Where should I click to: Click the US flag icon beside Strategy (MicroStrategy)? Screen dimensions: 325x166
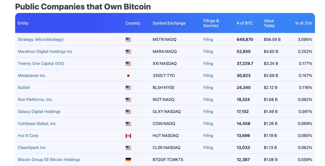coord(128,40)
